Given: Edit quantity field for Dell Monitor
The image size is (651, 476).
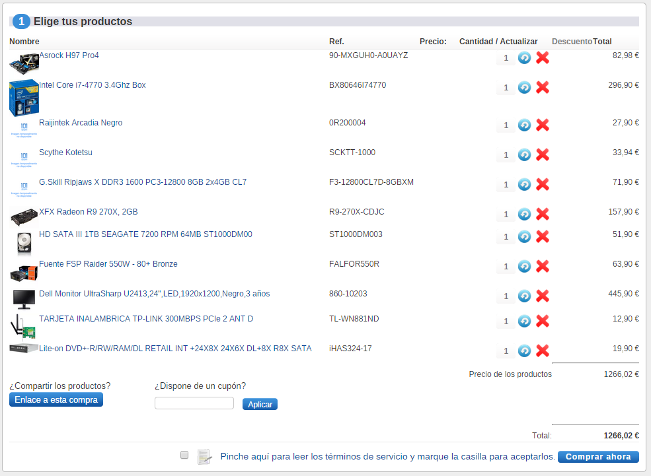Looking at the screenshot, I should point(506,296).
